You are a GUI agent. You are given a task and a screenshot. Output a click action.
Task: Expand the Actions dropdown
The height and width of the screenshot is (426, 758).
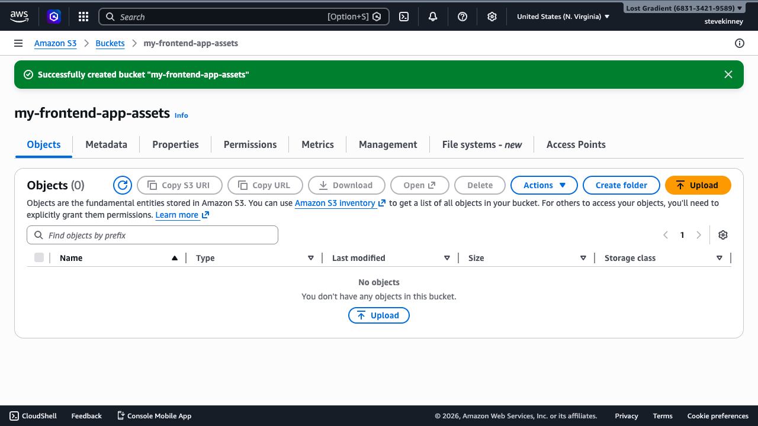[x=544, y=185]
